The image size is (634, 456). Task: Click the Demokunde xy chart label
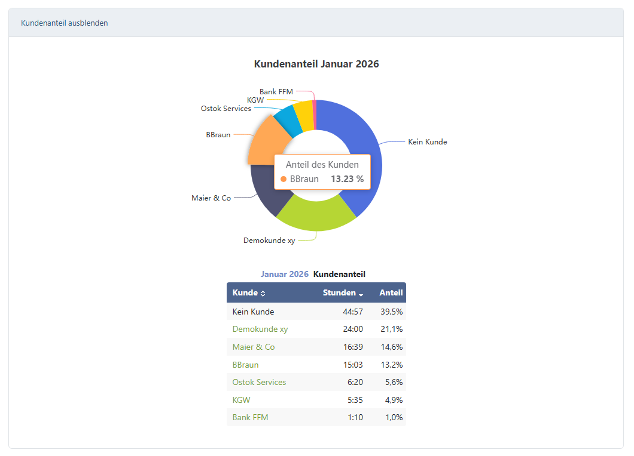pyautogui.click(x=269, y=241)
